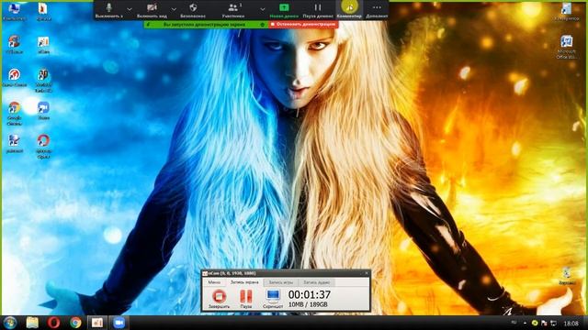Open the Windows Start menu
The image size is (588, 330).
pos(10,323)
